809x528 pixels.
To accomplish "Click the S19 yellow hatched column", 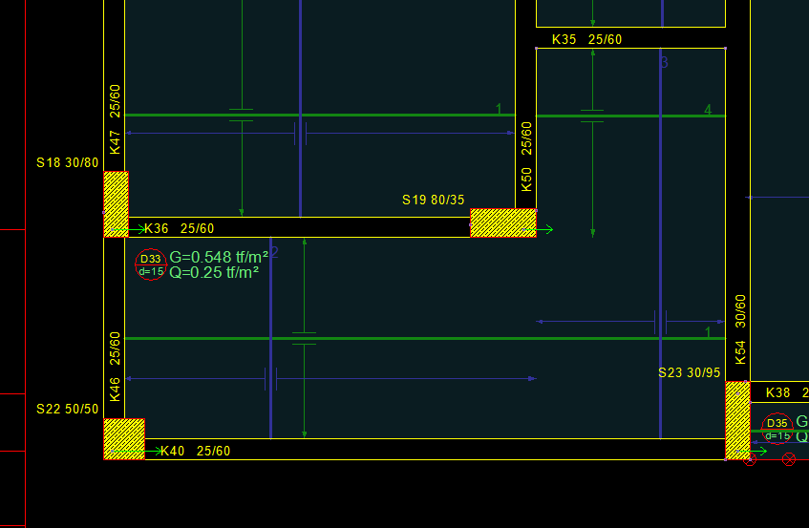I will (502, 223).
